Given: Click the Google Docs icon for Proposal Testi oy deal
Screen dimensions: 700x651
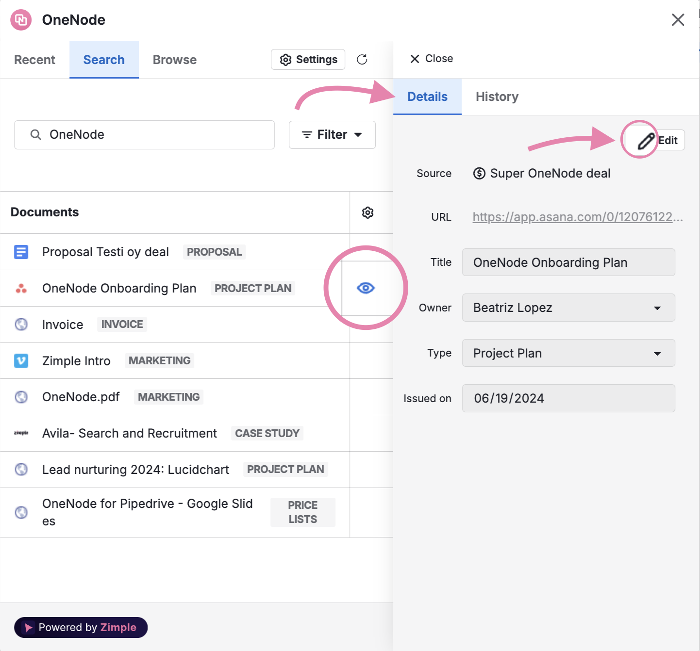Looking at the screenshot, I should pos(21,252).
